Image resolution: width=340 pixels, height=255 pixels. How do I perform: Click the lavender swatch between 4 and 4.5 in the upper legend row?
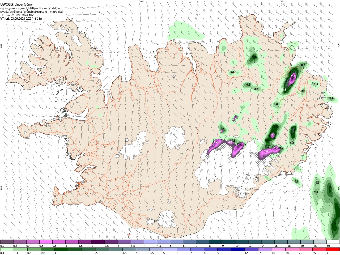point(151,242)
